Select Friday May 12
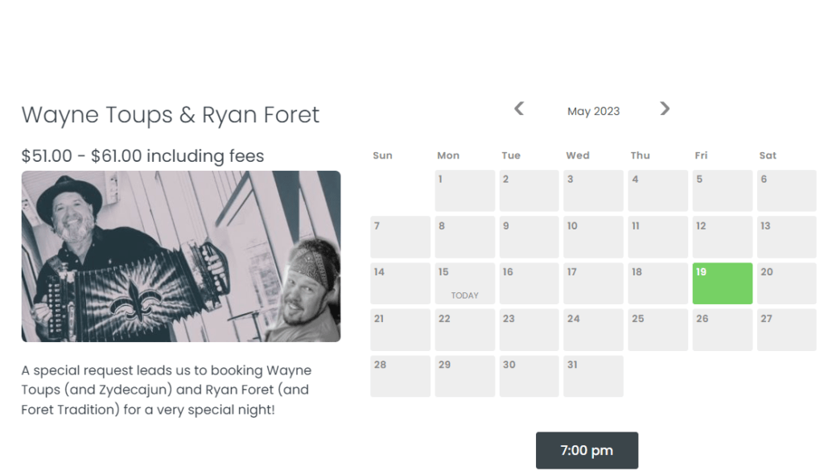Image resolution: width=824 pixels, height=475 pixels. click(722, 237)
